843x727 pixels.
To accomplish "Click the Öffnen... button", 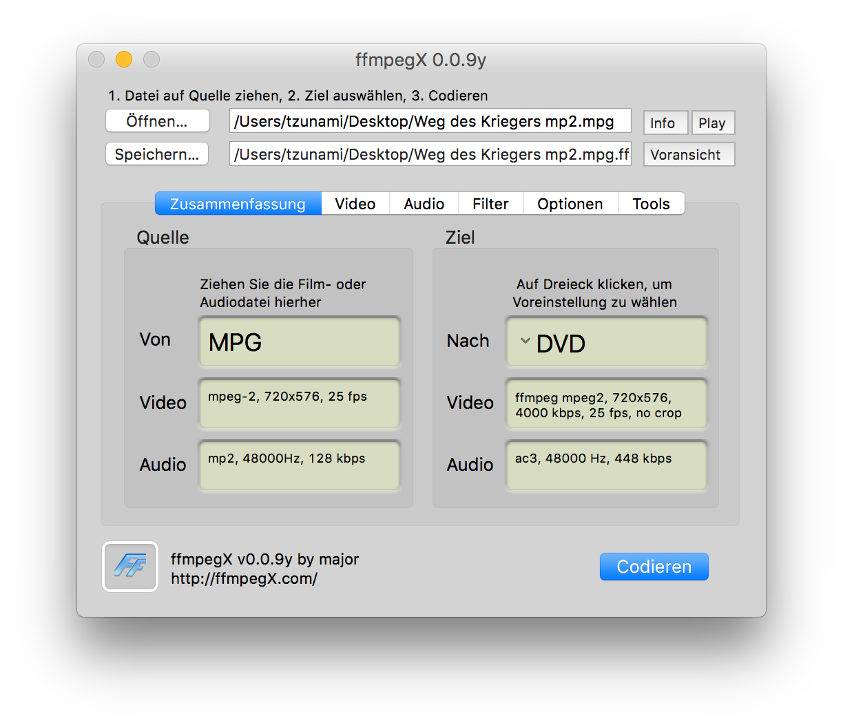I will pos(158,121).
